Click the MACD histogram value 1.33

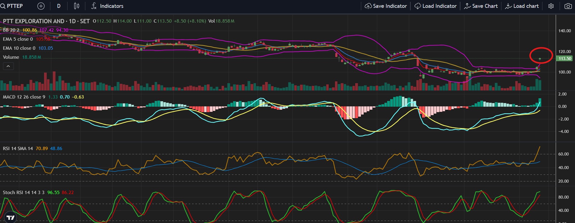pos(53,97)
